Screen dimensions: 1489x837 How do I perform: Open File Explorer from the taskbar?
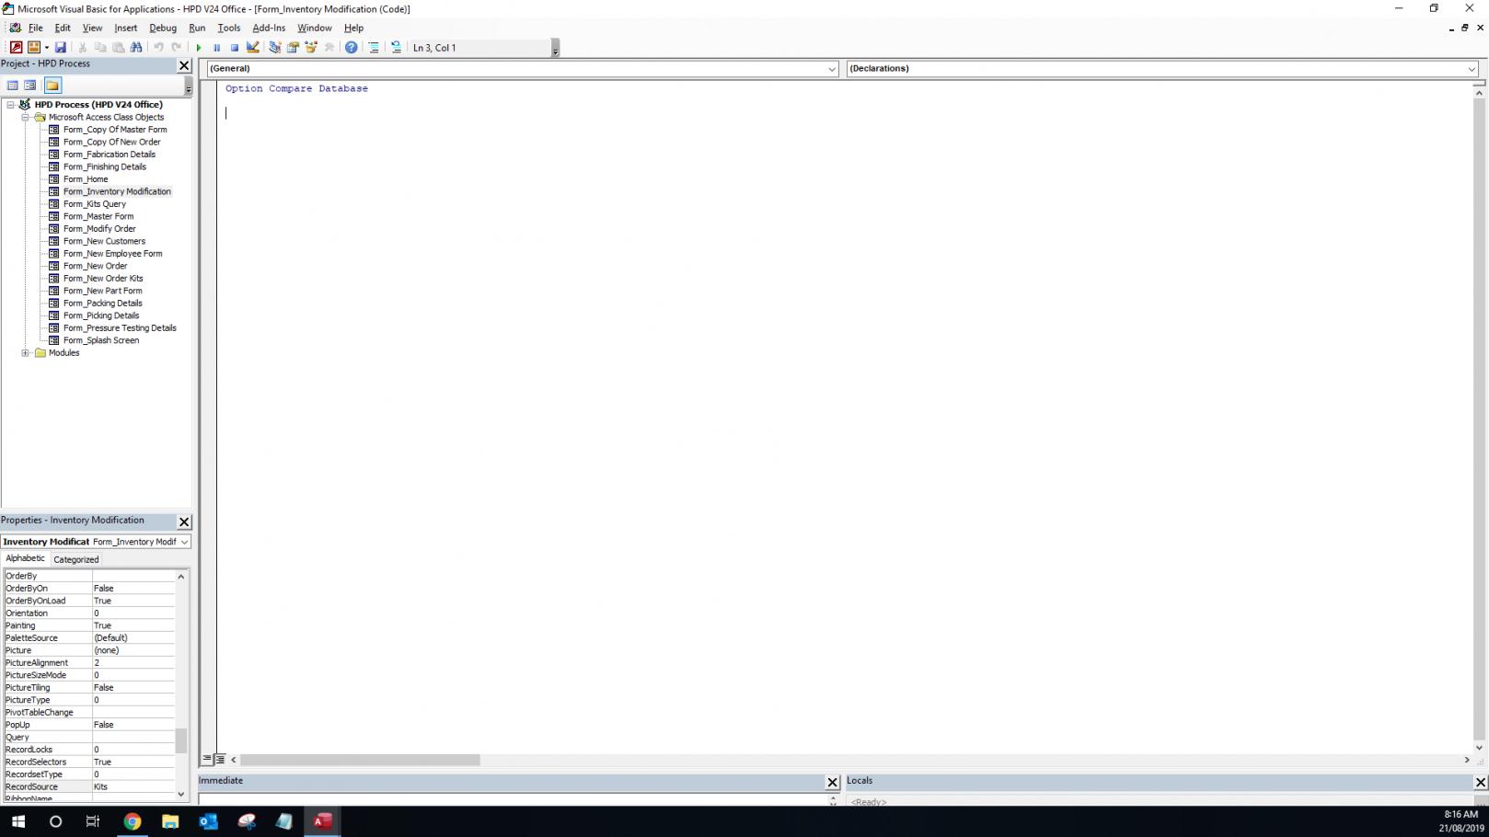170,821
